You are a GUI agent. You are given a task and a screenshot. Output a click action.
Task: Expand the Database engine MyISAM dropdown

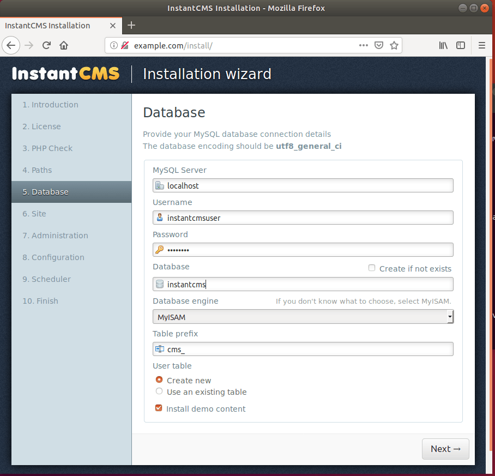[303, 317]
